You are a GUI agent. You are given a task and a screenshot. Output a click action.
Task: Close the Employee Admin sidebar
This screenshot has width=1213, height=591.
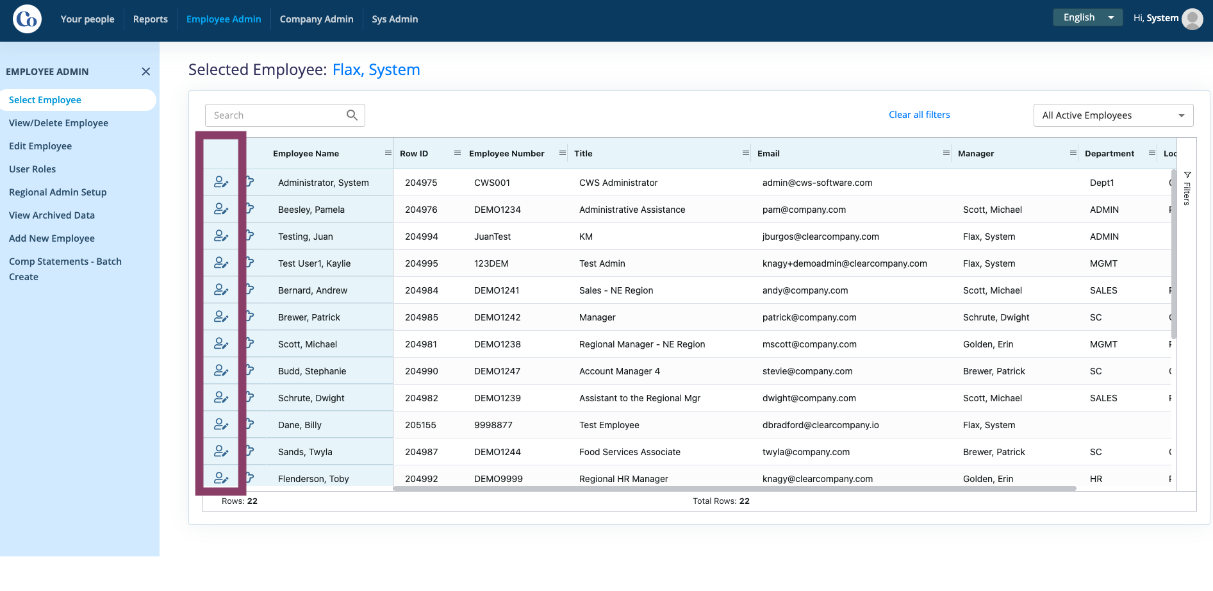(146, 72)
